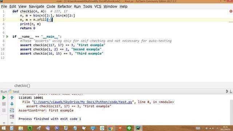Stop the running process in the Run panel
The height and width of the screenshot is (131, 233).
click(x=4, y=104)
